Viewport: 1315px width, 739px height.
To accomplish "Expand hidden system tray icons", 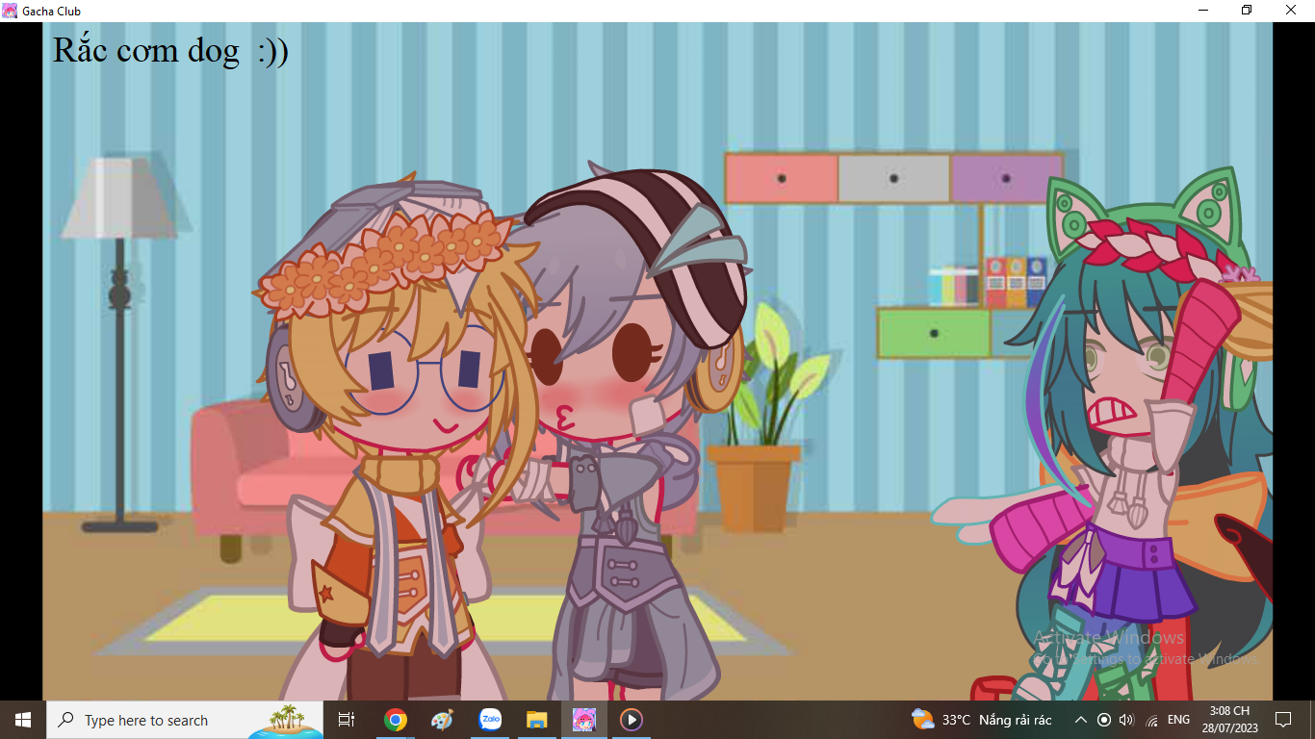I will pyautogui.click(x=1080, y=720).
